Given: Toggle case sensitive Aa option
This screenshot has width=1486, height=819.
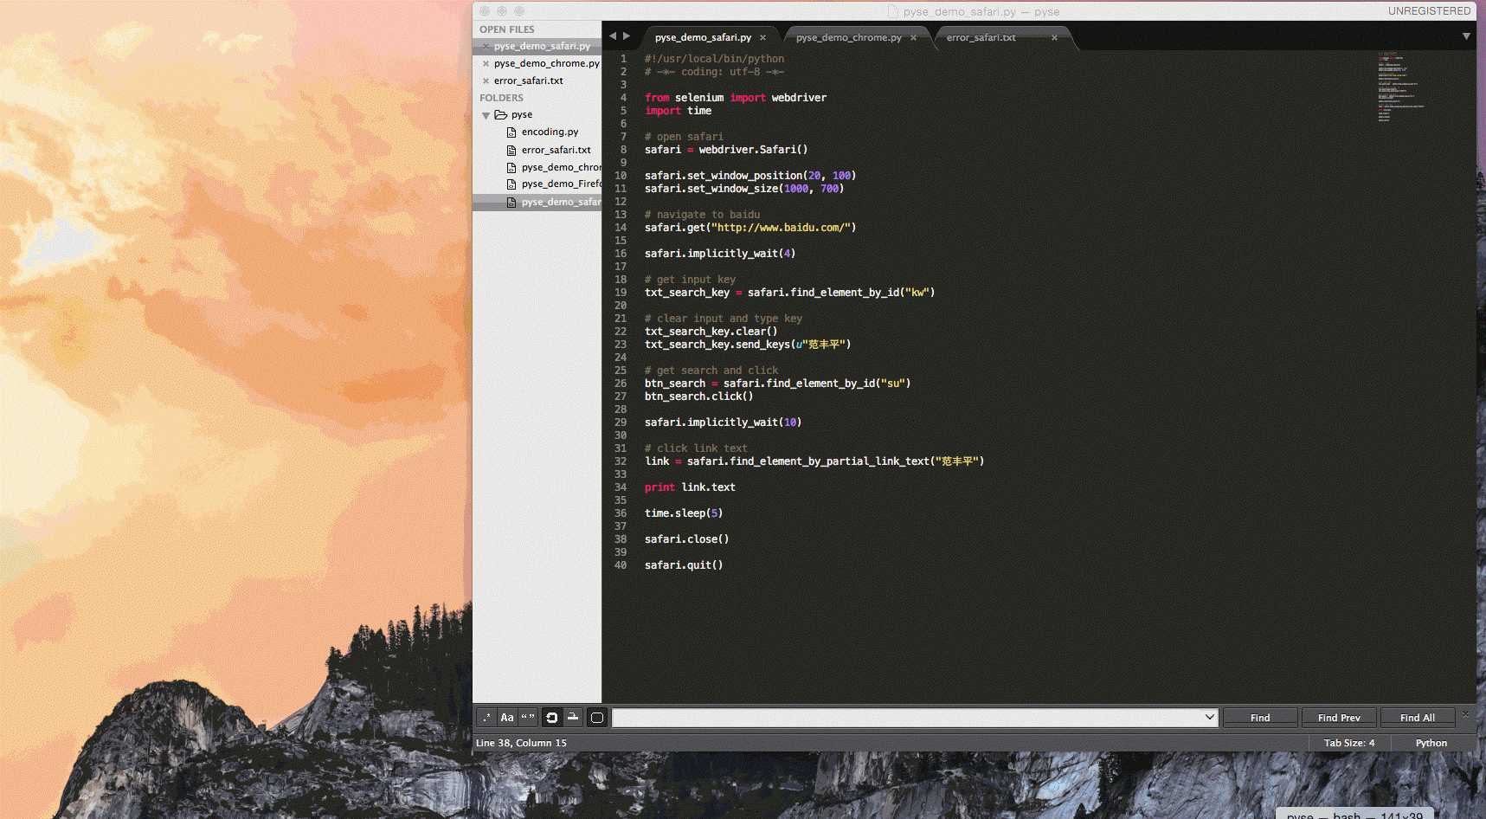Looking at the screenshot, I should coord(507,718).
